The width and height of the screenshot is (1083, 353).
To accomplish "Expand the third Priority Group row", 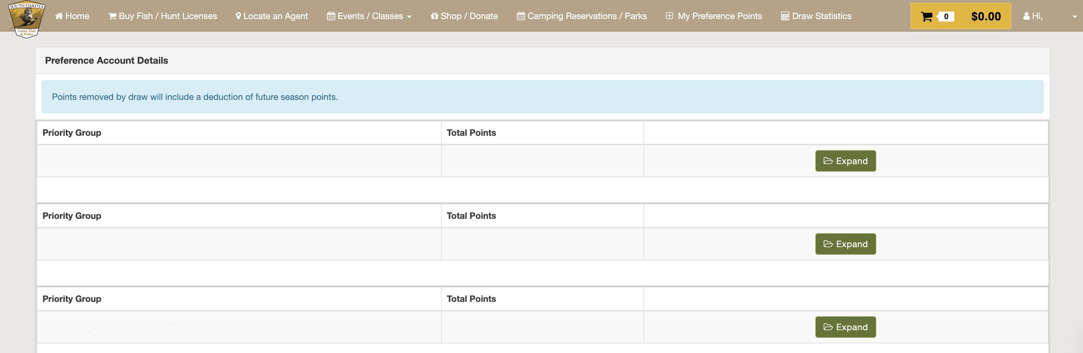I will [x=845, y=327].
